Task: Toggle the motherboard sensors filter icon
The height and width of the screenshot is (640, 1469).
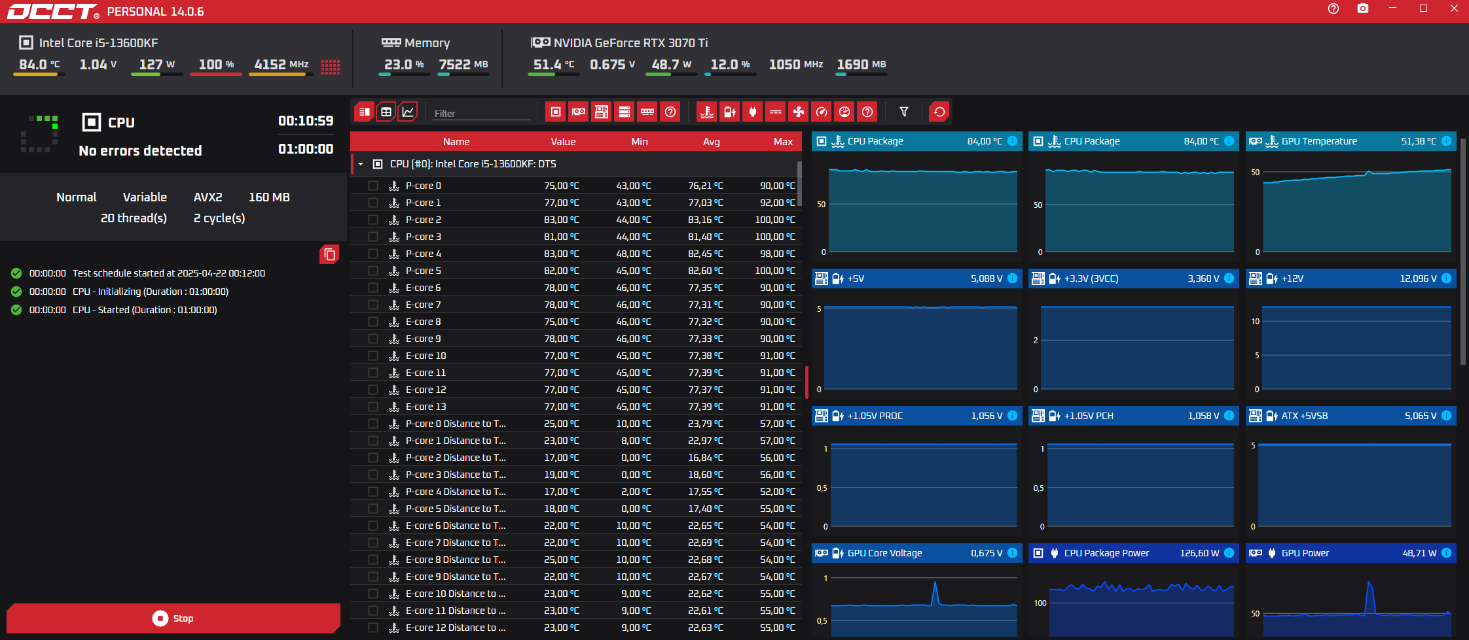Action: tap(602, 112)
